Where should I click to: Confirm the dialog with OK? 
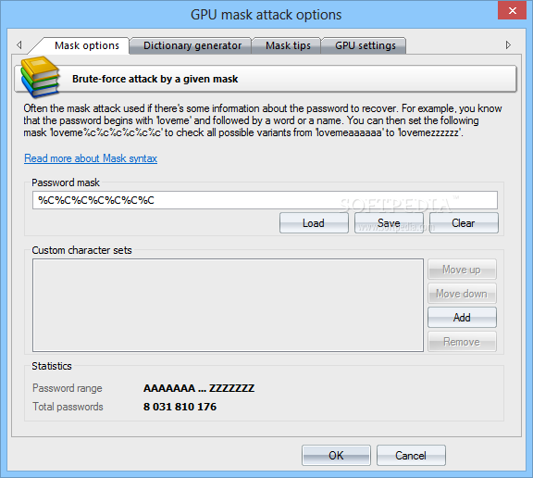pos(336,455)
